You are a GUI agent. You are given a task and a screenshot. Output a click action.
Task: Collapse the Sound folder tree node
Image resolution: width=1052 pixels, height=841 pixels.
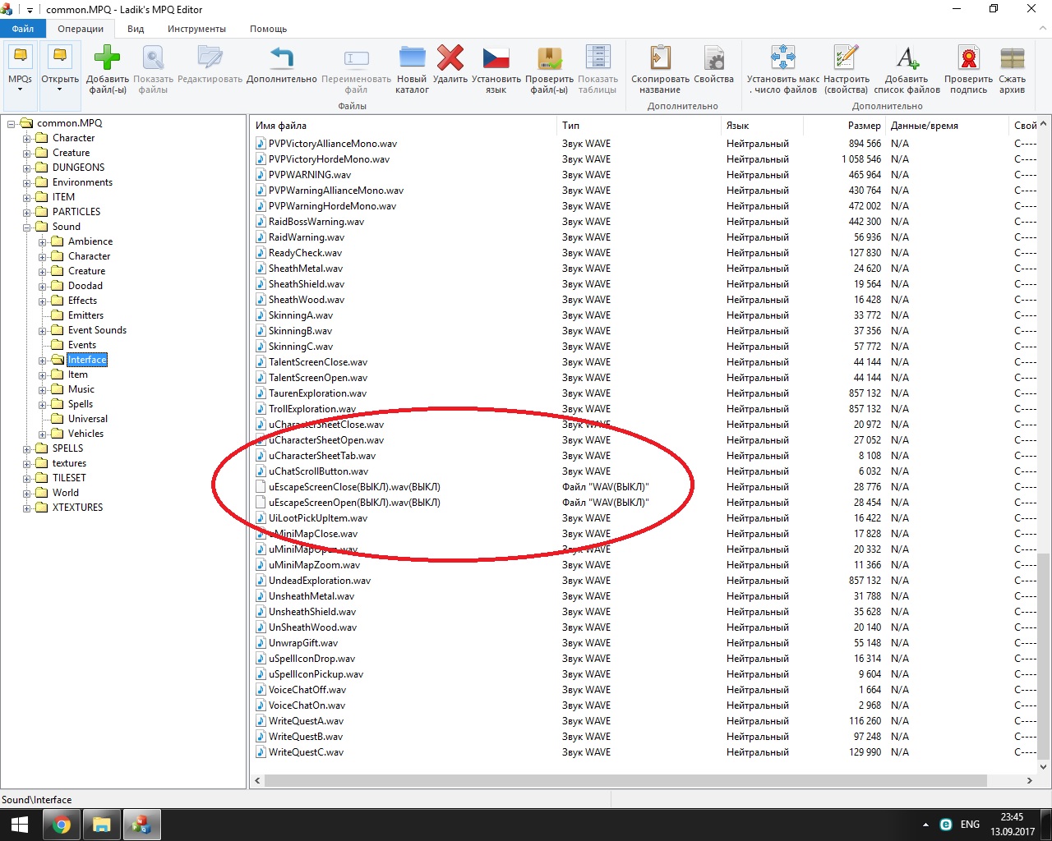coord(27,227)
